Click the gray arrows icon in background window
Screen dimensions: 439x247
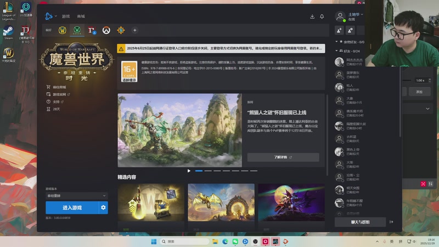point(431,184)
